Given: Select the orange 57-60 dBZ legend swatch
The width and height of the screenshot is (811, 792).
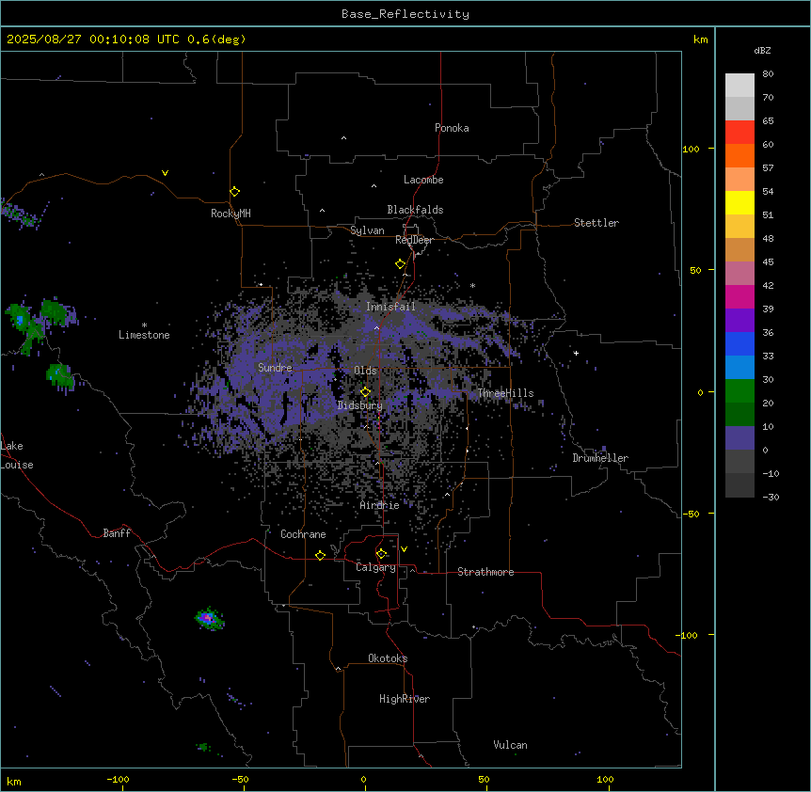Looking at the screenshot, I should pyautogui.click(x=739, y=155).
